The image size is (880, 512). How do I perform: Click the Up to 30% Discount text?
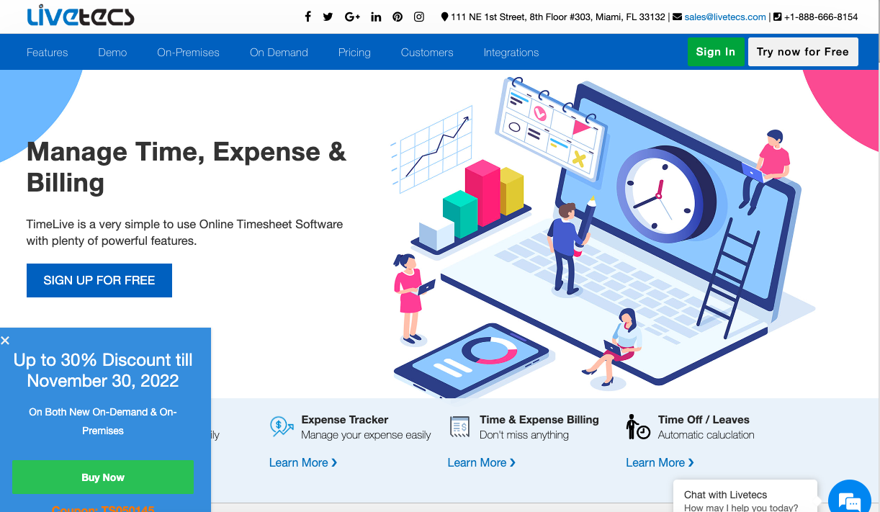pos(103,370)
